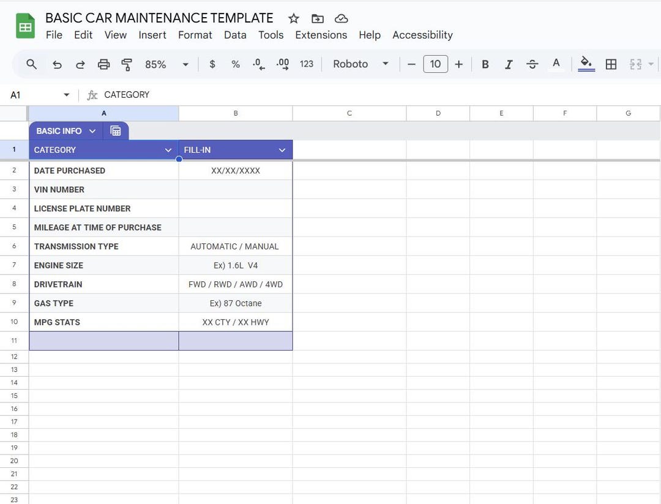Viewport: 661px width, 504px height.
Task: Redo the last action
Action: point(80,64)
